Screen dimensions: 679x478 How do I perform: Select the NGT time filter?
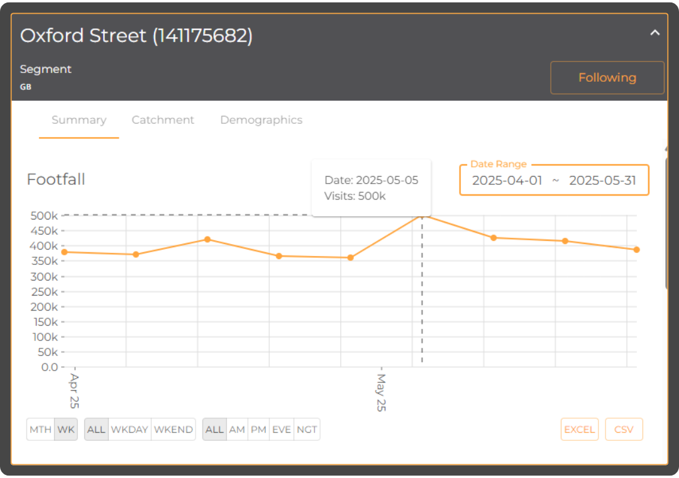(x=307, y=430)
